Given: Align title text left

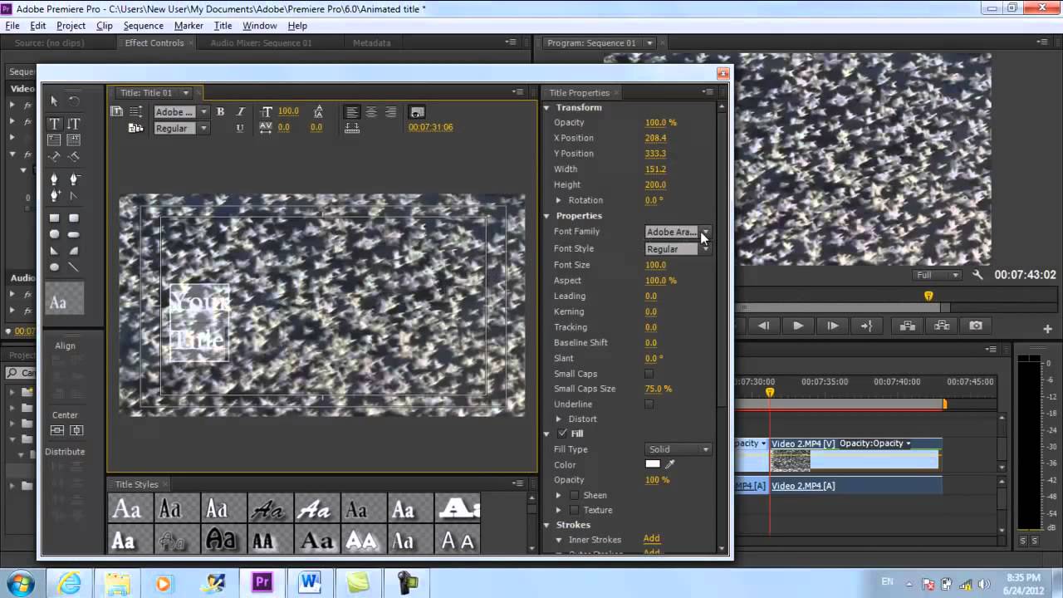Looking at the screenshot, I should pyautogui.click(x=352, y=111).
